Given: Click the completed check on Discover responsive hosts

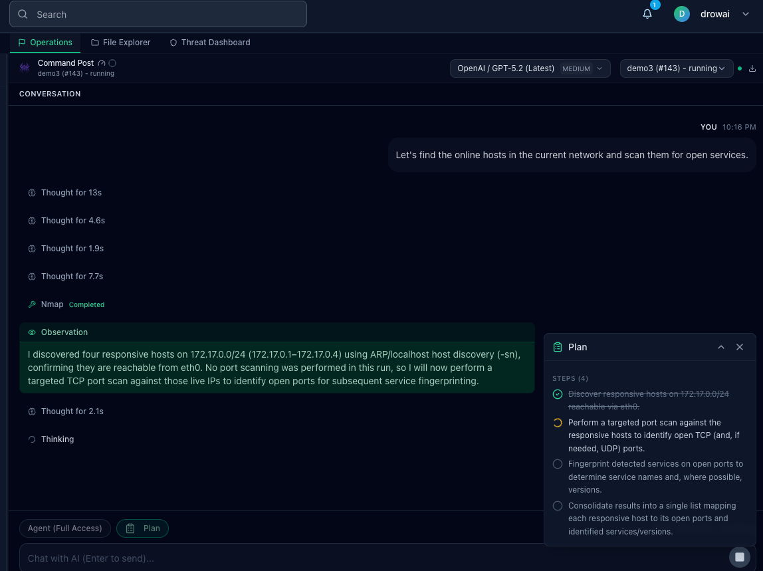Looking at the screenshot, I should 558,394.
